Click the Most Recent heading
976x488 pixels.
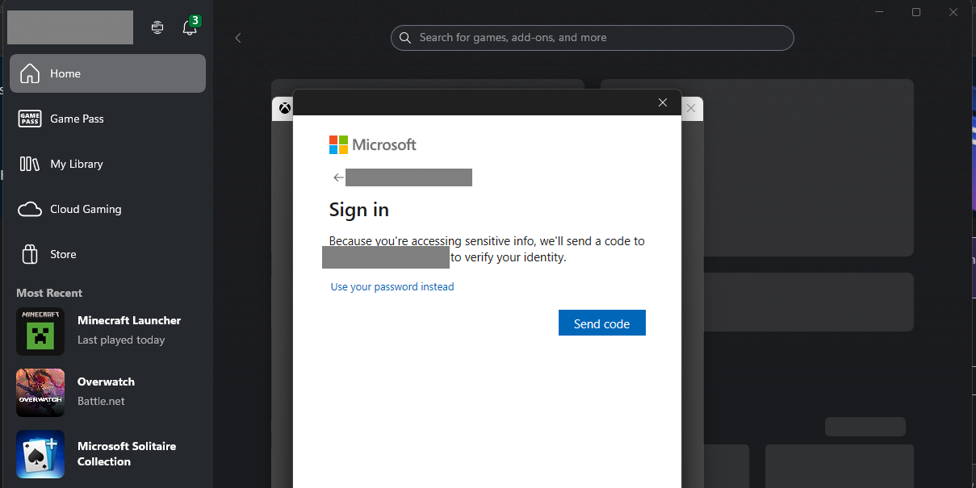click(49, 293)
